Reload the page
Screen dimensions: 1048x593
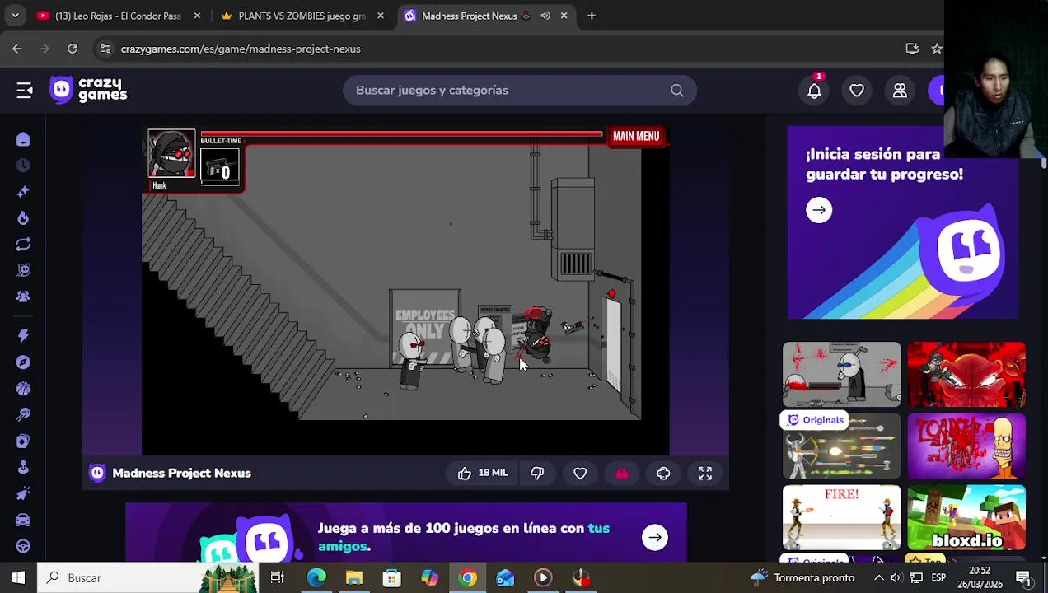pyautogui.click(x=73, y=49)
